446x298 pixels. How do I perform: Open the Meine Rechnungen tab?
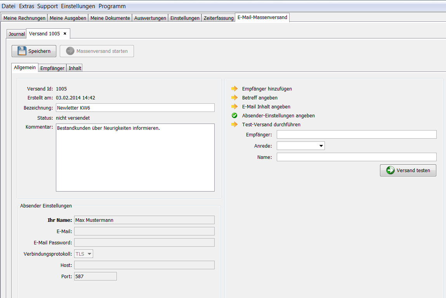(x=24, y=18)
